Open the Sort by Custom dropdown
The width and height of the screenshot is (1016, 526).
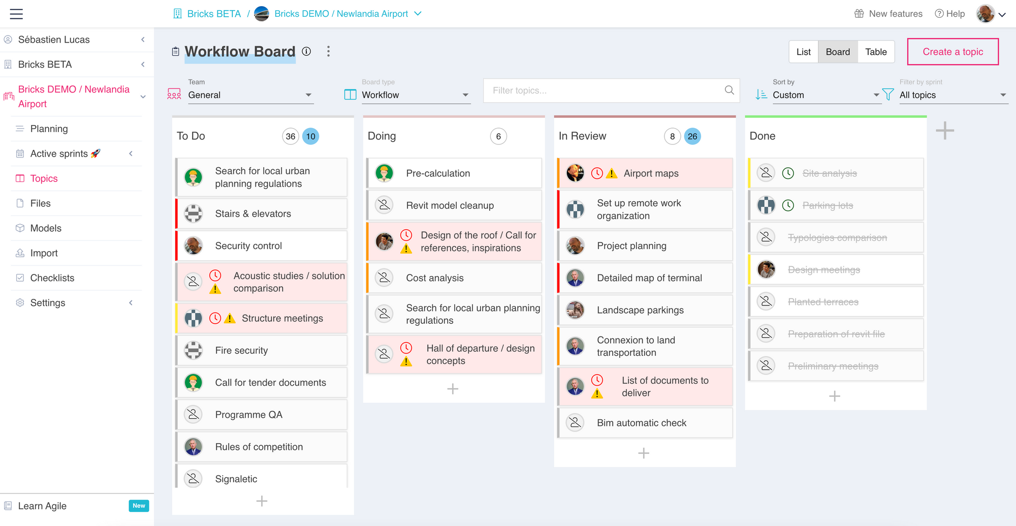(x=825, y=95)
